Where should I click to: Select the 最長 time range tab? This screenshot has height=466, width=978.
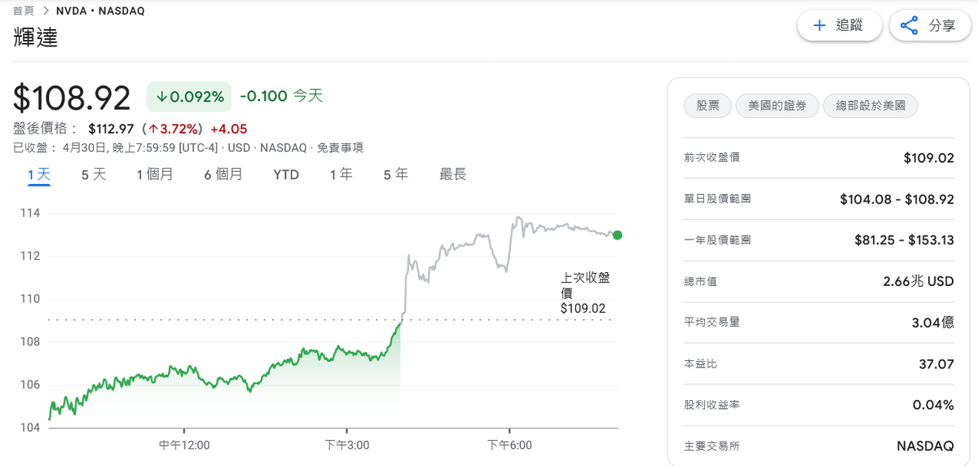[x=453, y=174]
